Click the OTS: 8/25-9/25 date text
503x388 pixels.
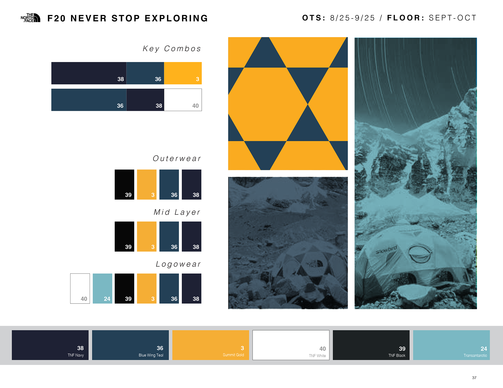click(338, 18)
